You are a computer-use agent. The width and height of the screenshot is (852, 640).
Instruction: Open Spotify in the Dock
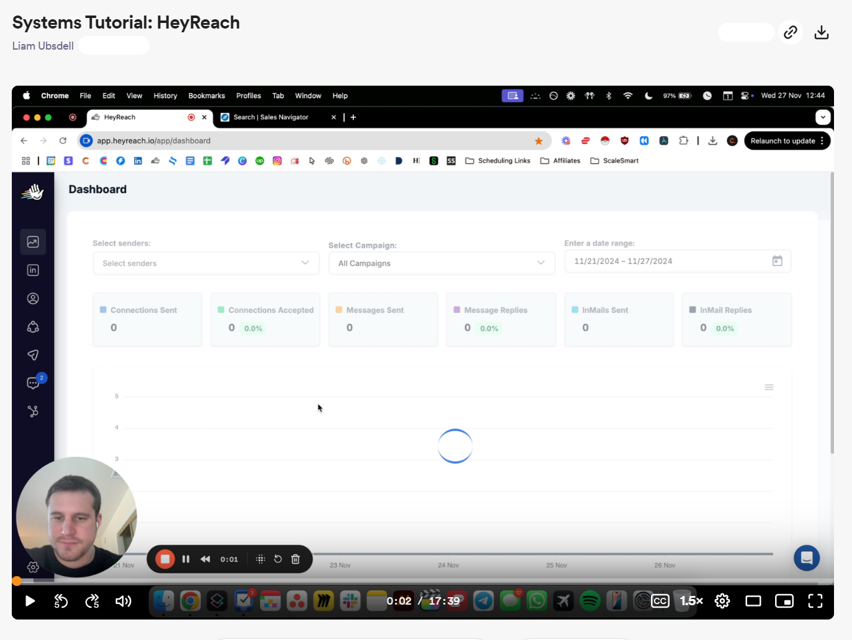[590, 601]
